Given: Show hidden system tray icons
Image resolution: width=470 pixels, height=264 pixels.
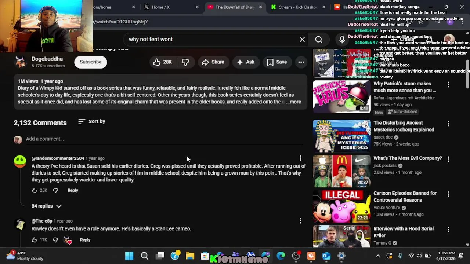Looking at the screenshot, I should 378,256.
